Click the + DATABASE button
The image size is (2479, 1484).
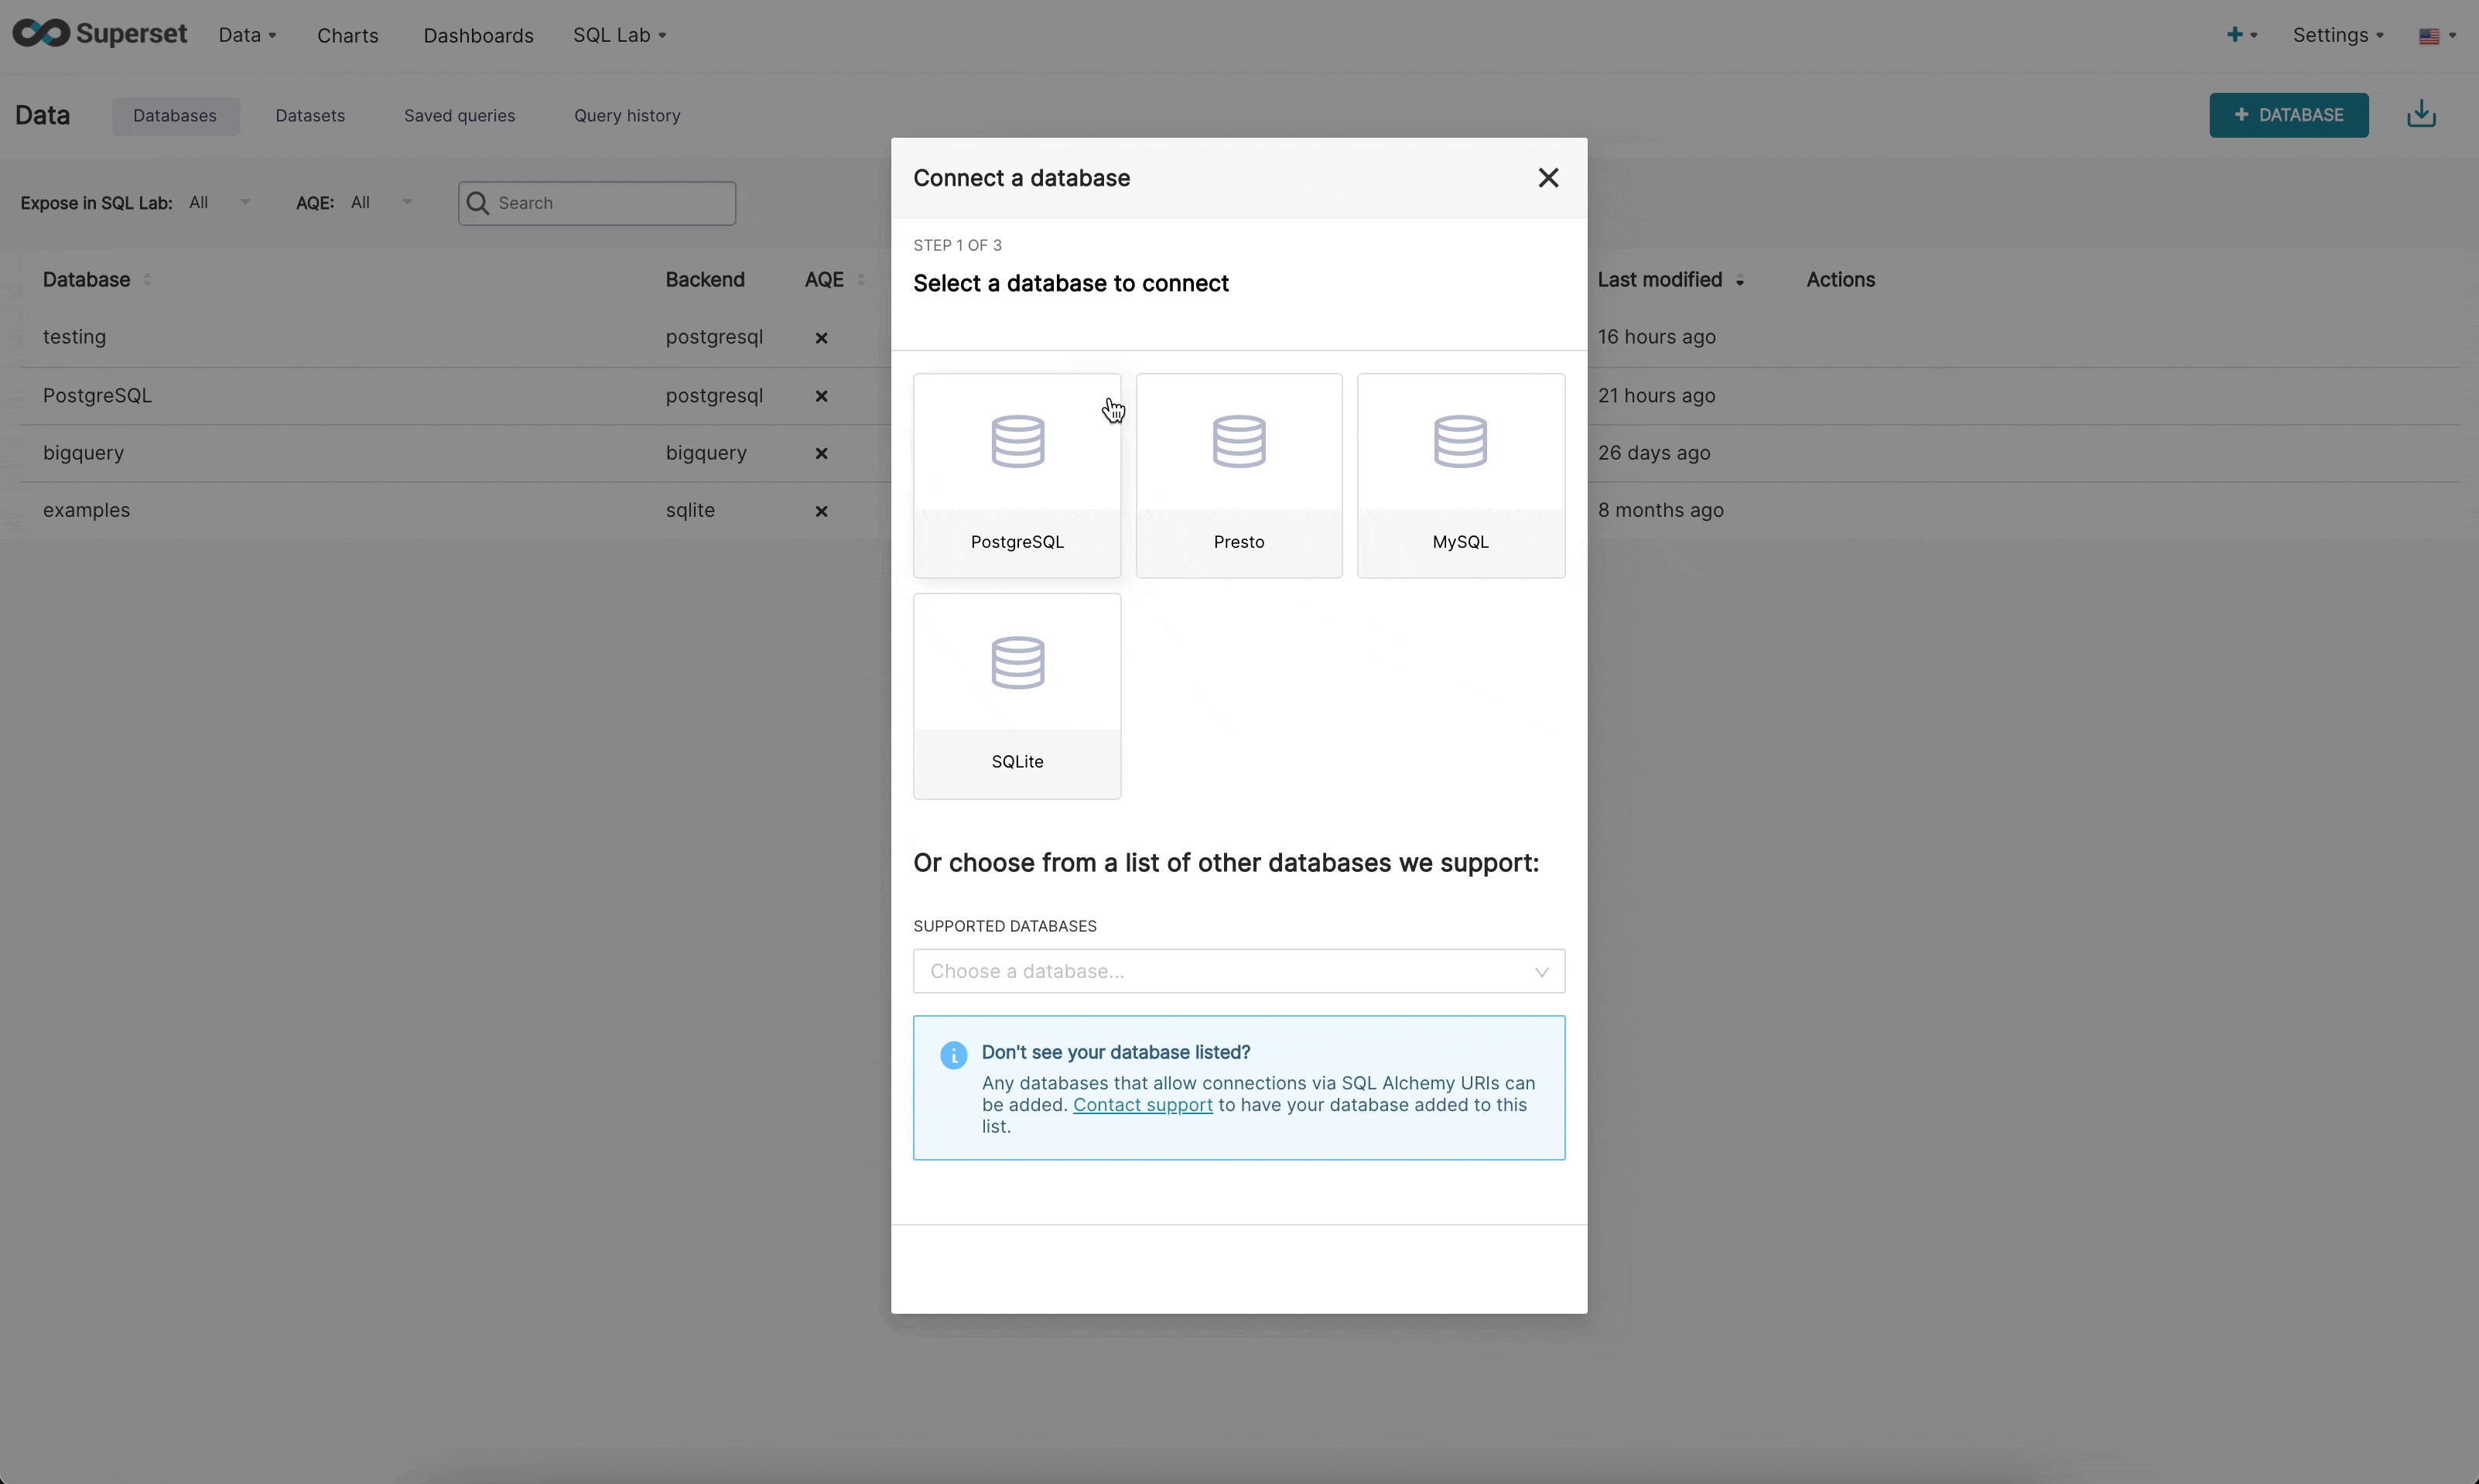[2287, 115]
